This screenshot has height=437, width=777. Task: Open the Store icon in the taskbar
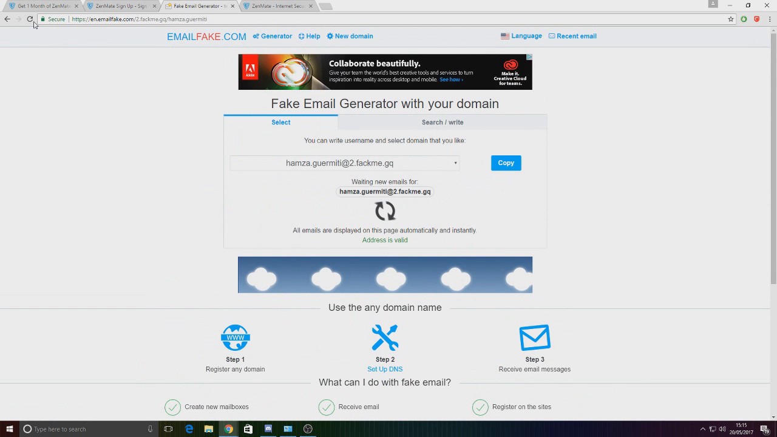pyautogui.click(x=248, y=429)
